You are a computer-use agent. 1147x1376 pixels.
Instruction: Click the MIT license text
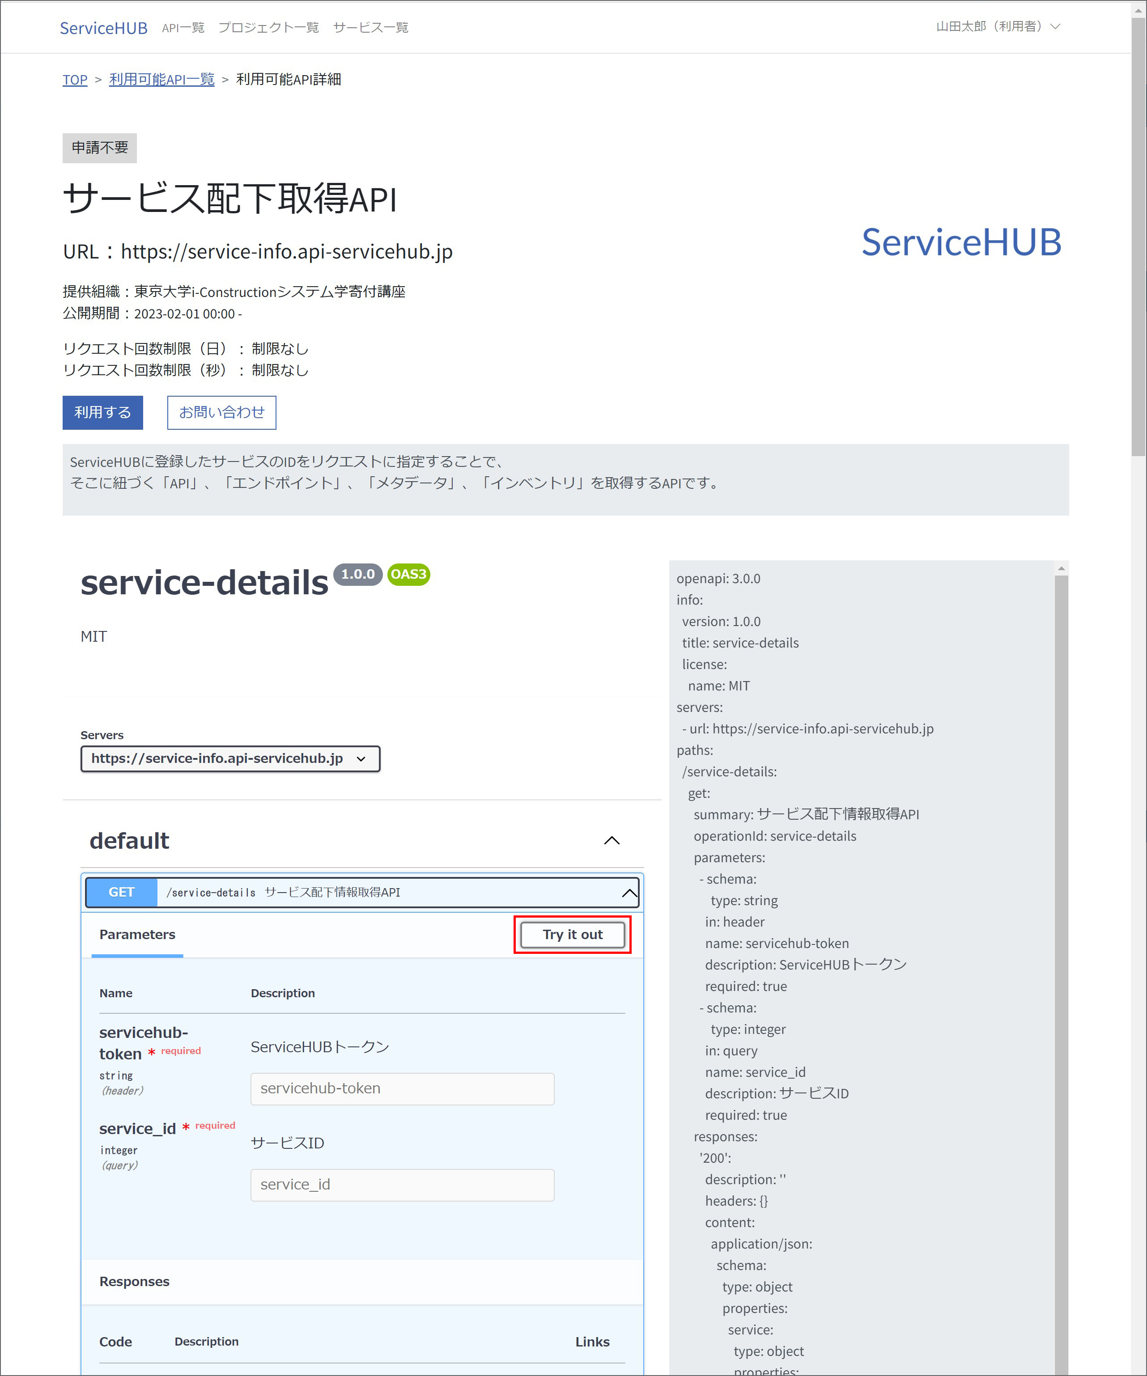94,636
